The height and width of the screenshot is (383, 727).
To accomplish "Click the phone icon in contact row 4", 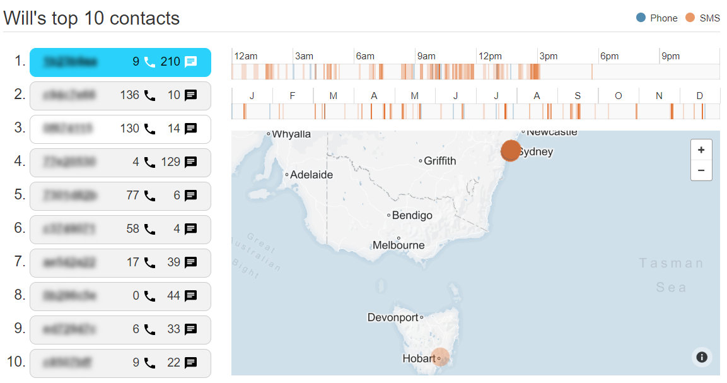I will click(149, 162).
